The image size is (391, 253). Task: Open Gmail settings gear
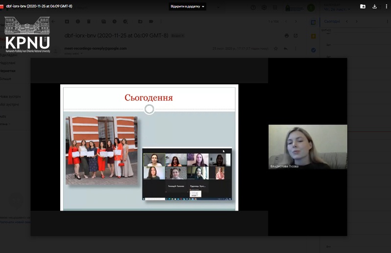point(264,8)
